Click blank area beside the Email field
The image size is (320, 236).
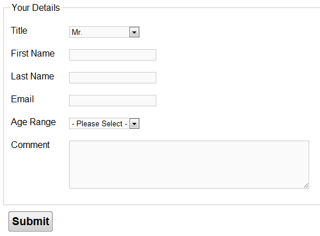tap(234, 101)
